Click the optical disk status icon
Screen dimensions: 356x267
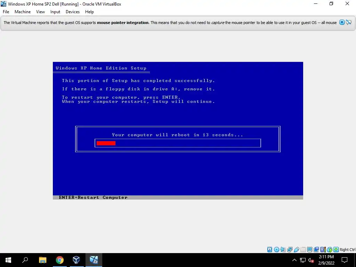point(276,250)
